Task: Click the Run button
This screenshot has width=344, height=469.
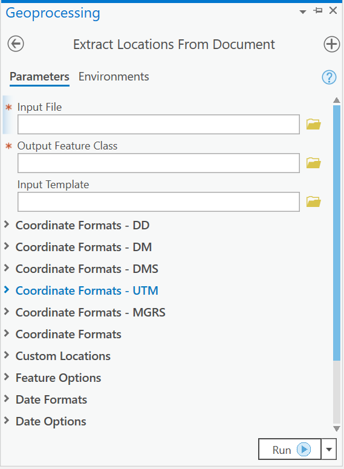Action: click(290, 449)
